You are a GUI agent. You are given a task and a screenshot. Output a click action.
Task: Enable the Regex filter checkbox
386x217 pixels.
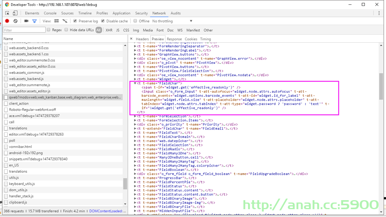pyautogui.click(x=48, y=30)
